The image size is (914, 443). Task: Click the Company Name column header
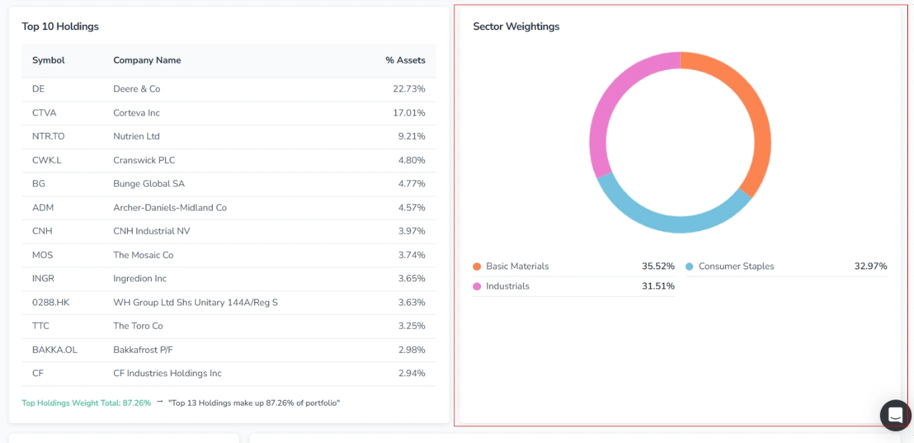click(147, 60)
